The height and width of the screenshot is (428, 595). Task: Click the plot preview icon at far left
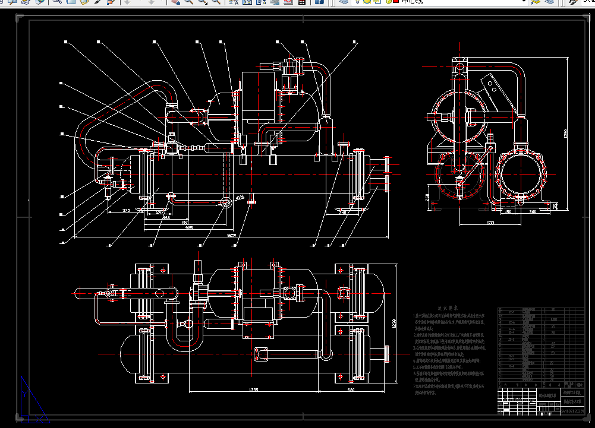[x=12, y=2]
